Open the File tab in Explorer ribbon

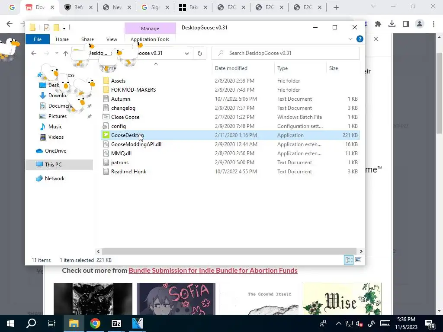click(x=38, y=39)
